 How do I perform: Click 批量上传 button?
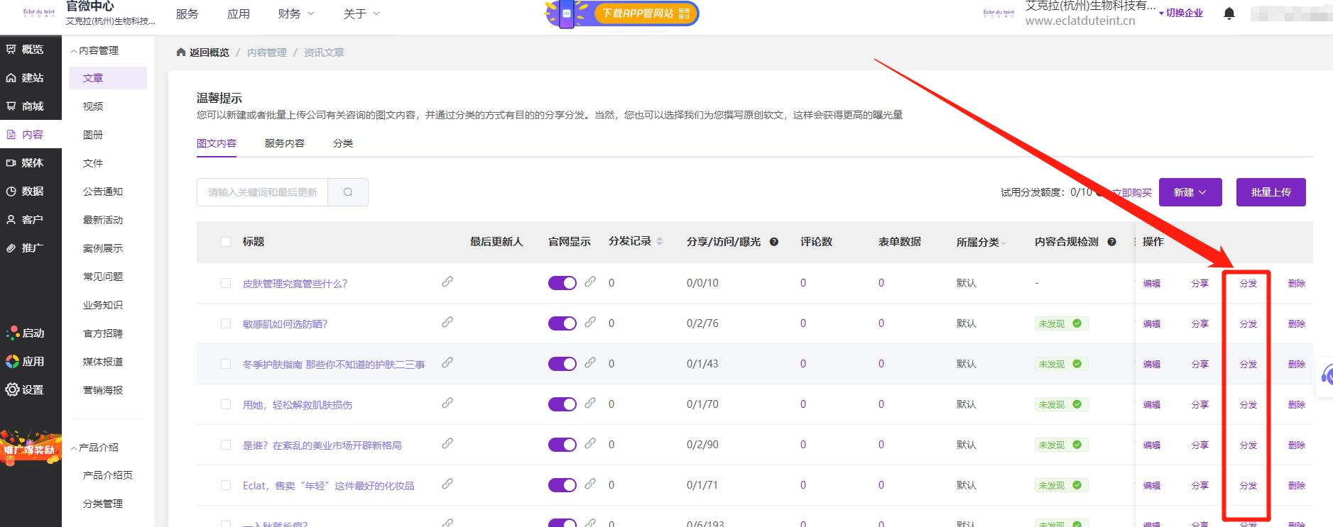click(x=1271, y=192)
